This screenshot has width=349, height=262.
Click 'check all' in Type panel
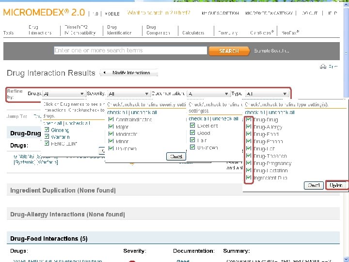[x=255, y=113]
